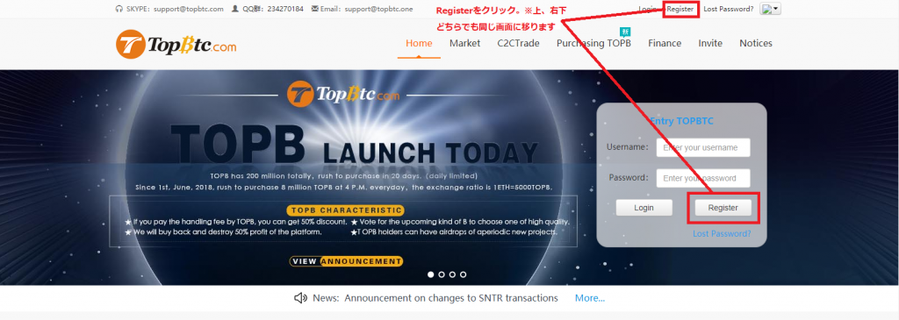Click the Username input field
The image size is (899, 320).
coord(703,147)
